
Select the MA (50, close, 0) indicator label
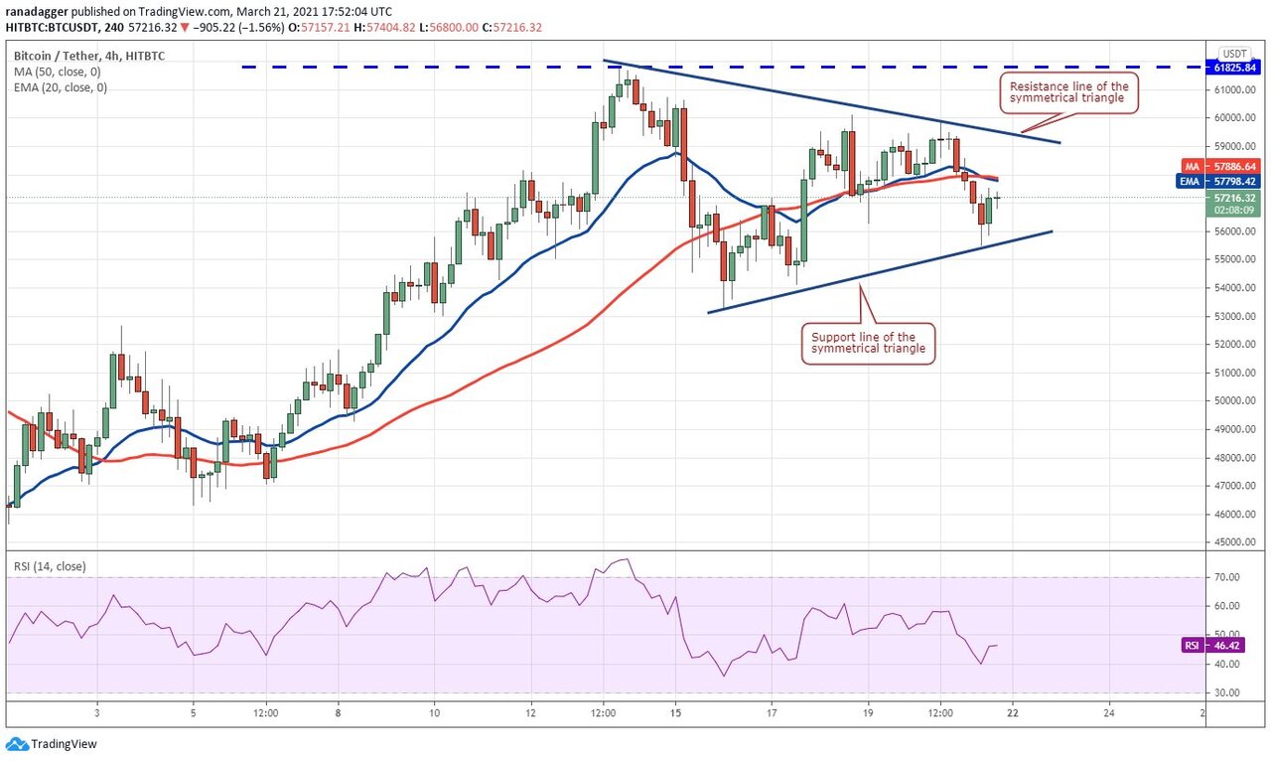[56, 74]
